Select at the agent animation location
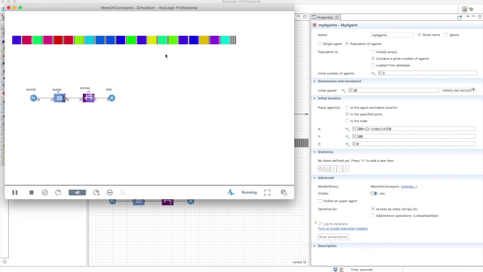This screenshot has height=272, width=483. coord(347,108)
